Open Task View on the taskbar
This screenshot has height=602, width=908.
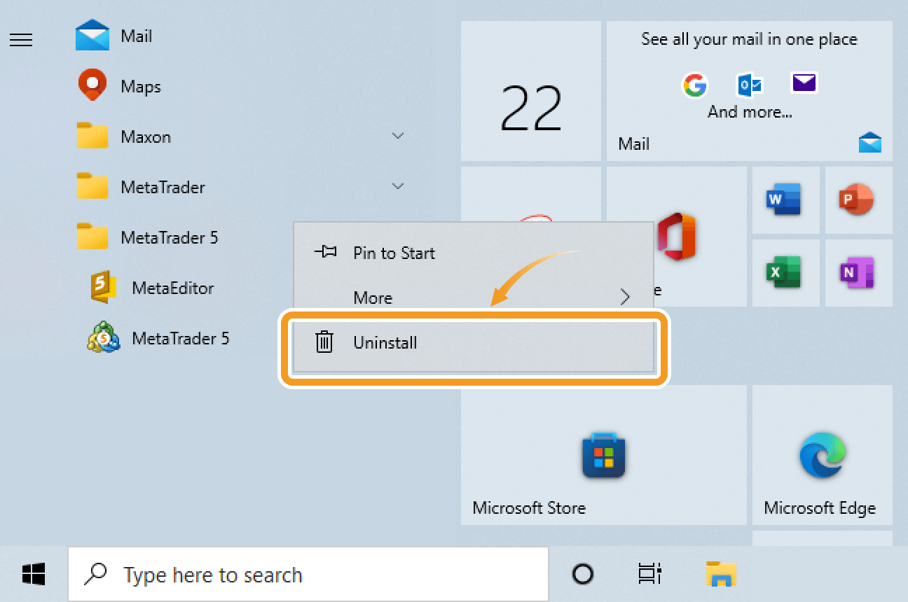pyautogui.click(x=649, y=575)
